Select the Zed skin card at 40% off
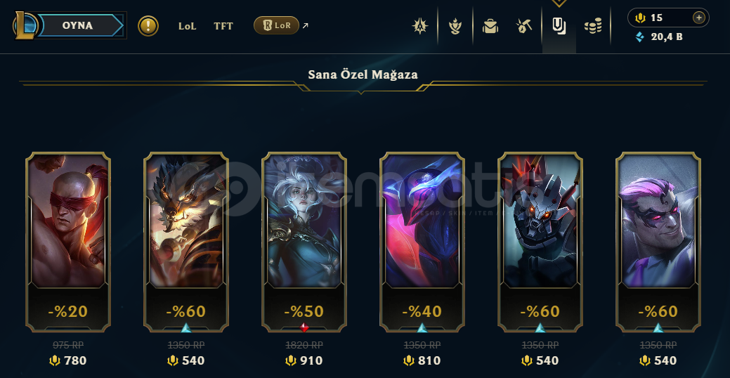 coord(422,242)
